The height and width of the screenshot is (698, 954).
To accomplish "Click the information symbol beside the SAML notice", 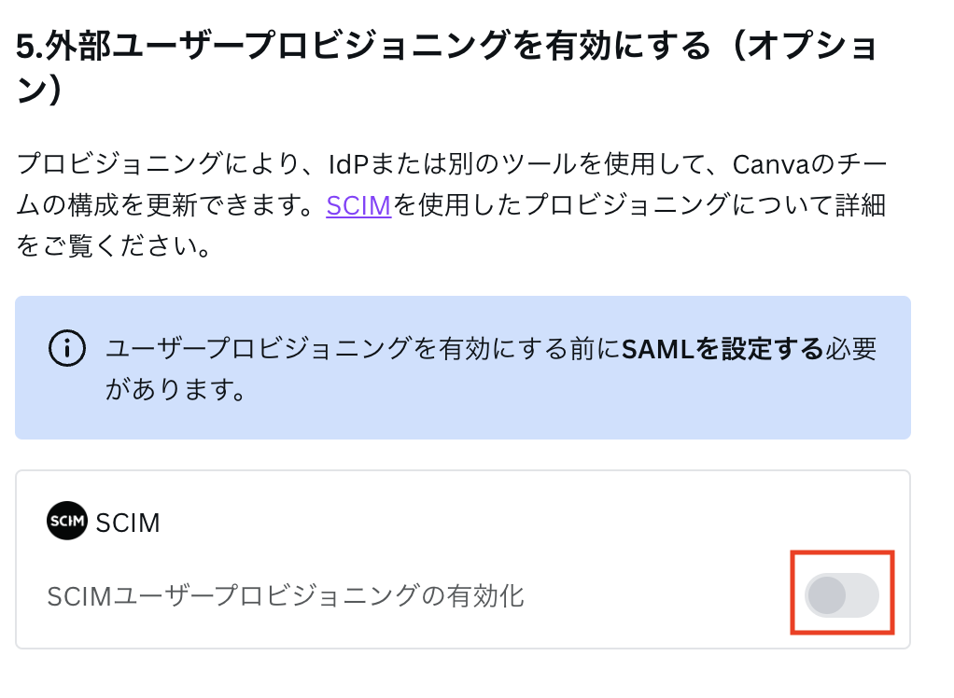I will 66,346.
